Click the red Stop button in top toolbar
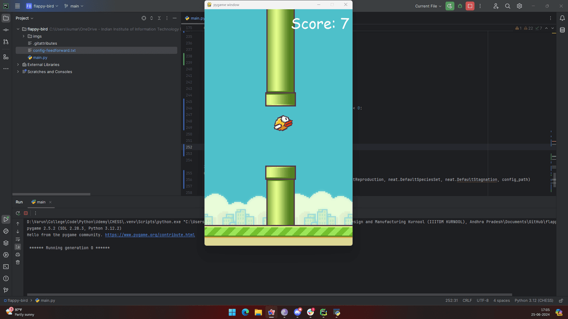The height and width of the screenshot is (319, 568). click(x=470, y=6)
